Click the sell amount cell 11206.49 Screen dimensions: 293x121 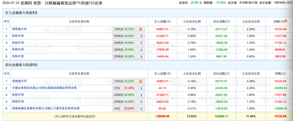(221, 50)
